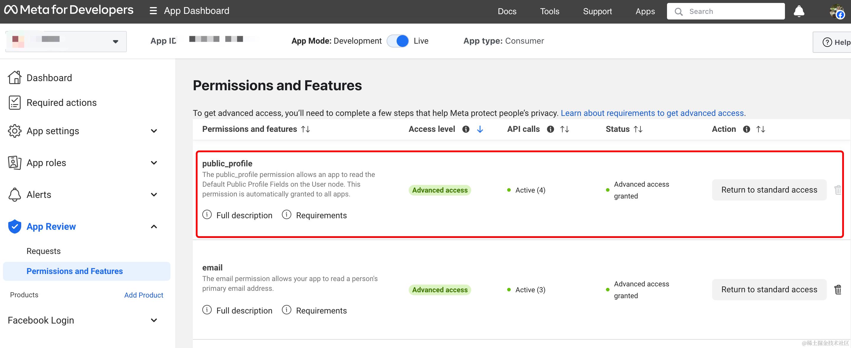Click the notifications bell icon
851x348 pixels.
pos(799,11)
